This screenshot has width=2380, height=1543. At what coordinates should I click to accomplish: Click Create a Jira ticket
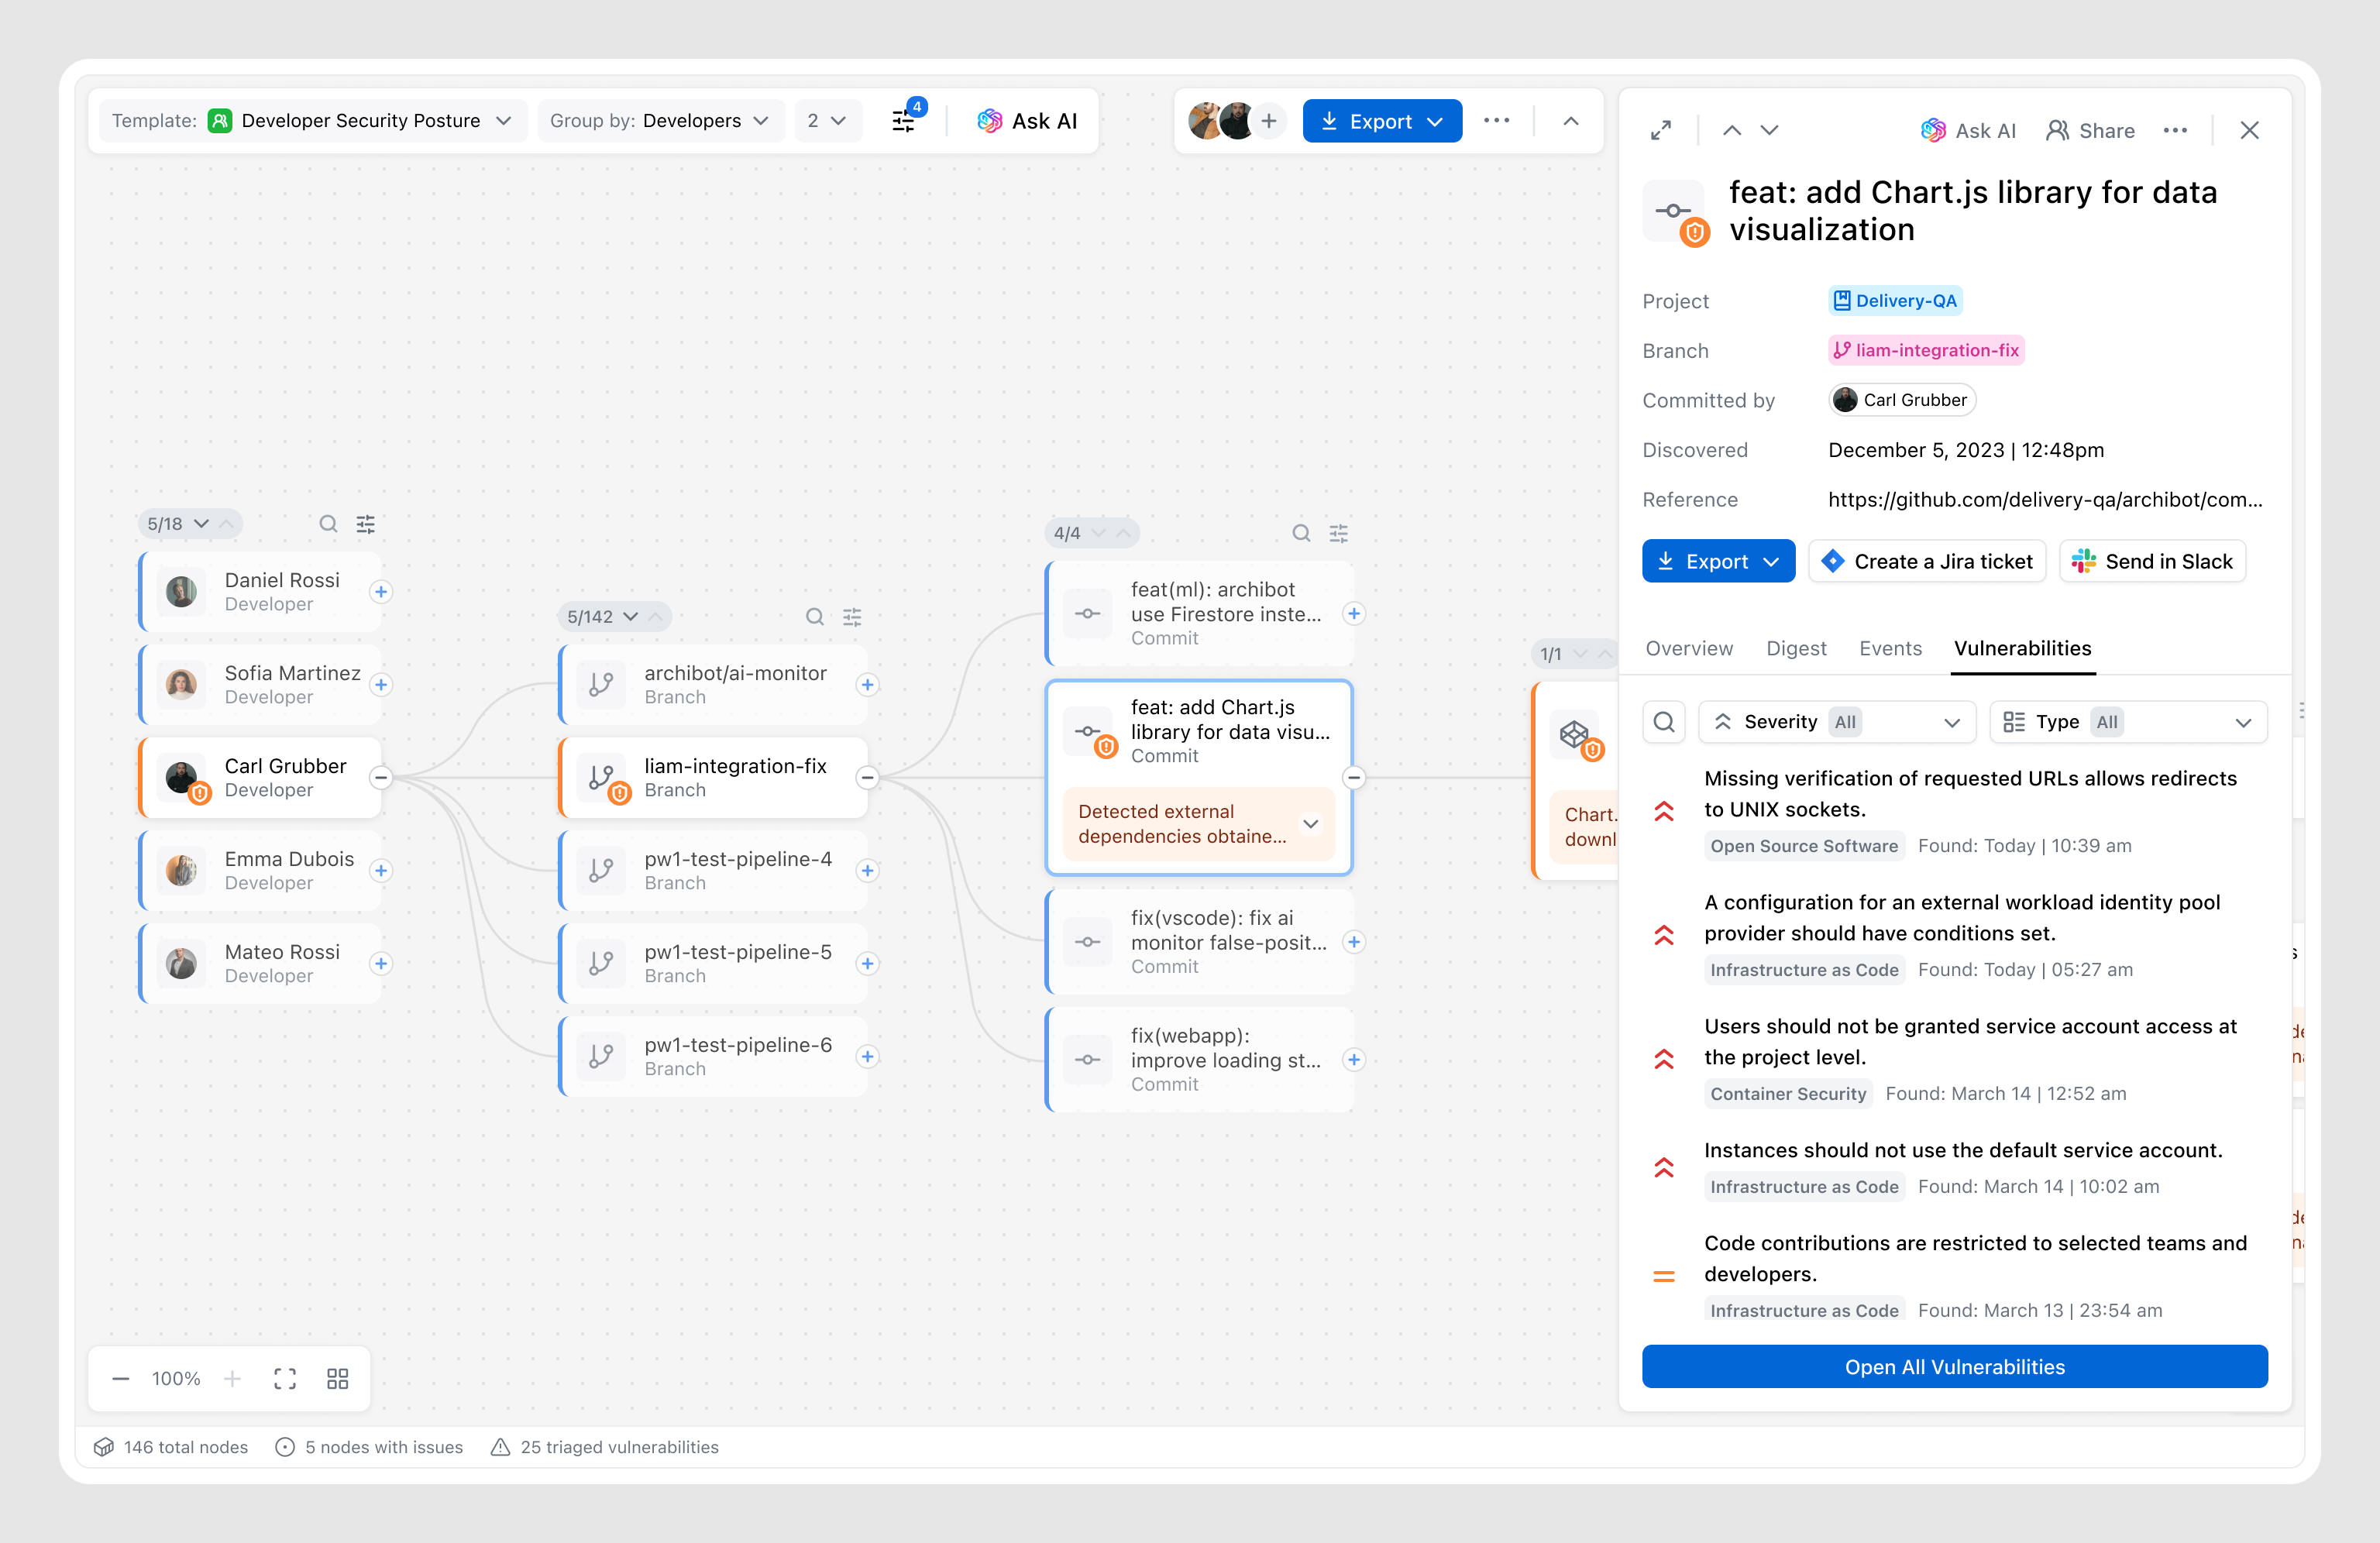[x=1927, y=561]
